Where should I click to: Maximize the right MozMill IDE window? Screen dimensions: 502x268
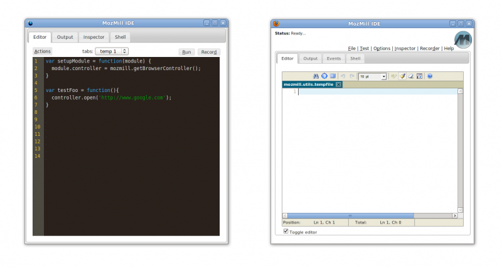(x=461, y=24)
